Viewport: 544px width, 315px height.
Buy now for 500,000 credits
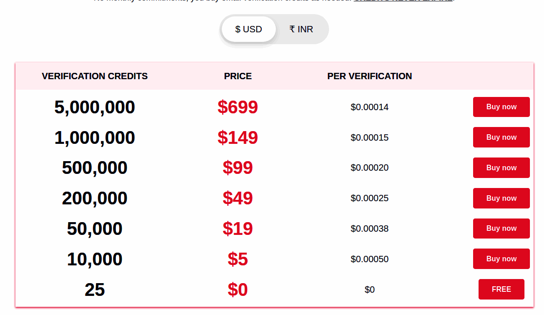pos(501,168)
